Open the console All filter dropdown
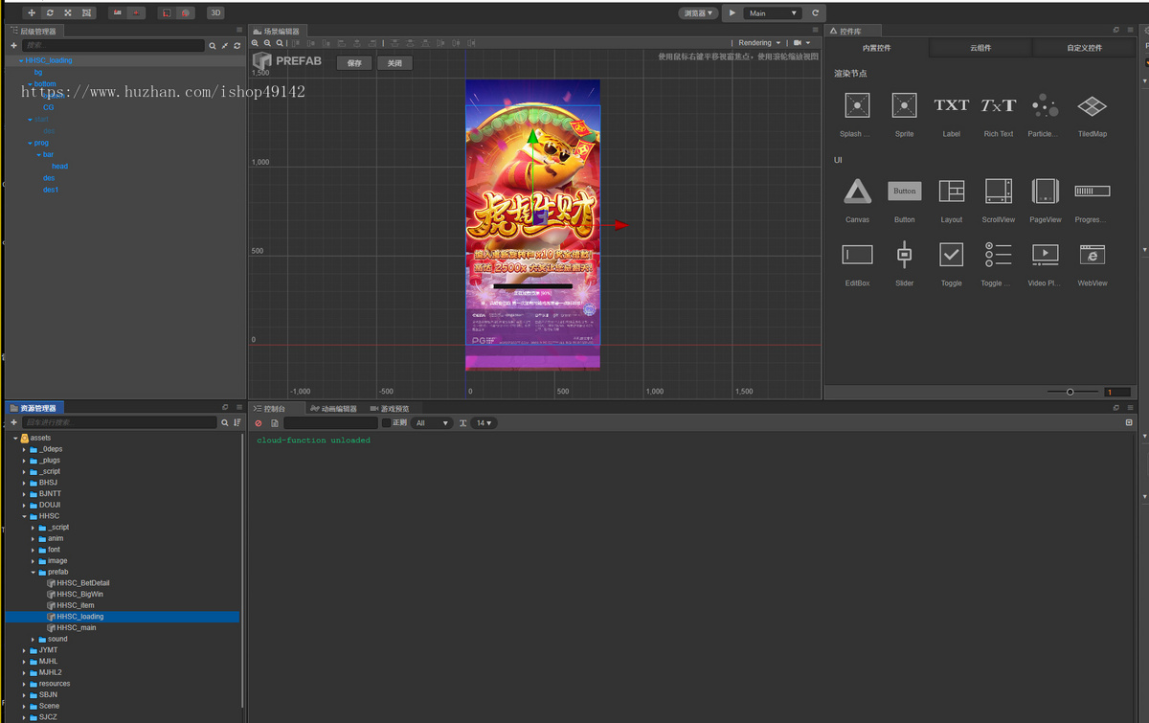 coord(432,423)
